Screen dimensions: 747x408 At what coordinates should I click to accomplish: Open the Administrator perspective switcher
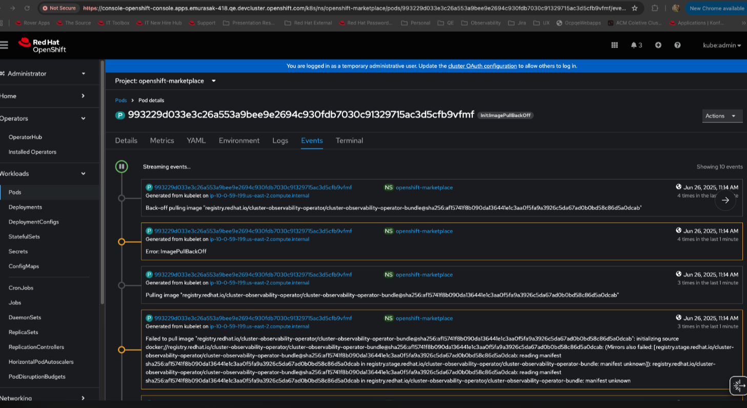point(43,74)
